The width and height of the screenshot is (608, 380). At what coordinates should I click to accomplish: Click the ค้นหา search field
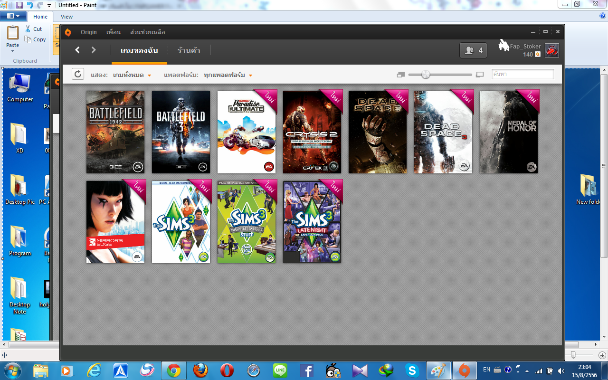[x=522, y=74]
